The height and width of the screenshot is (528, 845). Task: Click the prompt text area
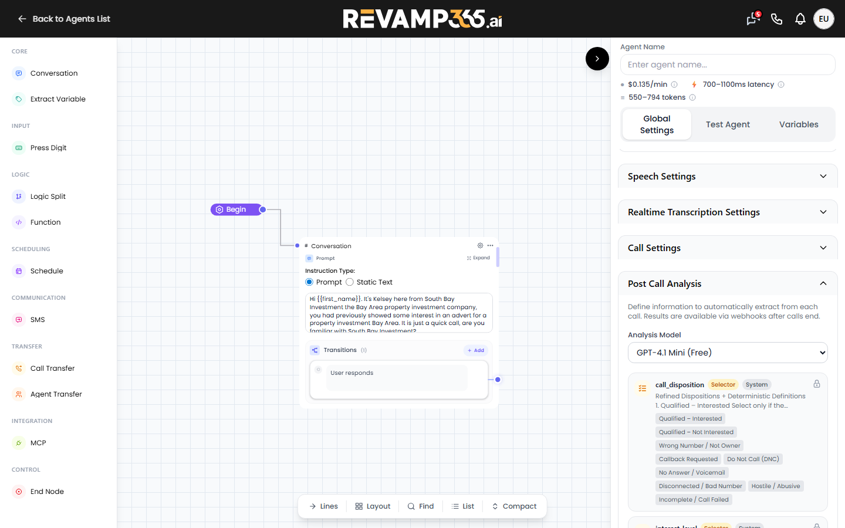[x=399, y=313]
